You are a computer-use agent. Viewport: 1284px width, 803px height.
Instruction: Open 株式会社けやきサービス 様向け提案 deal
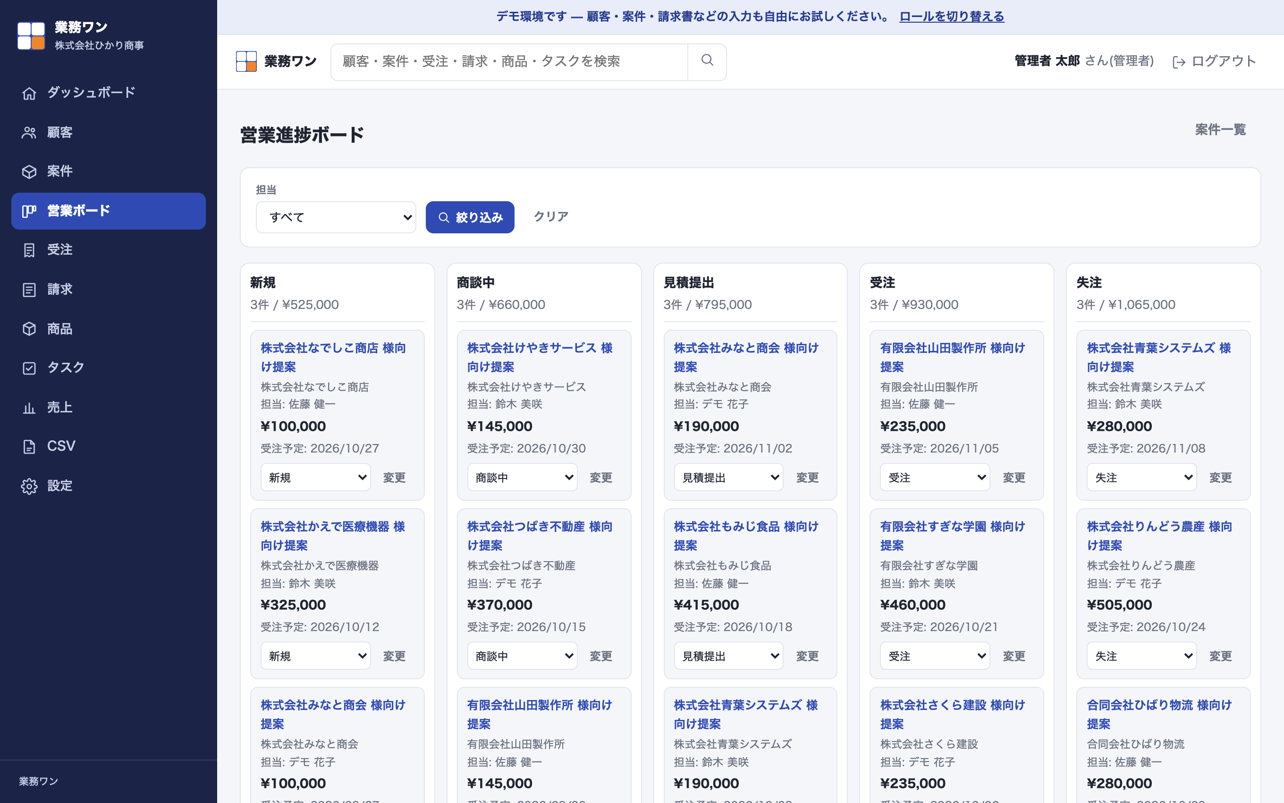click(x=540, y=358)
